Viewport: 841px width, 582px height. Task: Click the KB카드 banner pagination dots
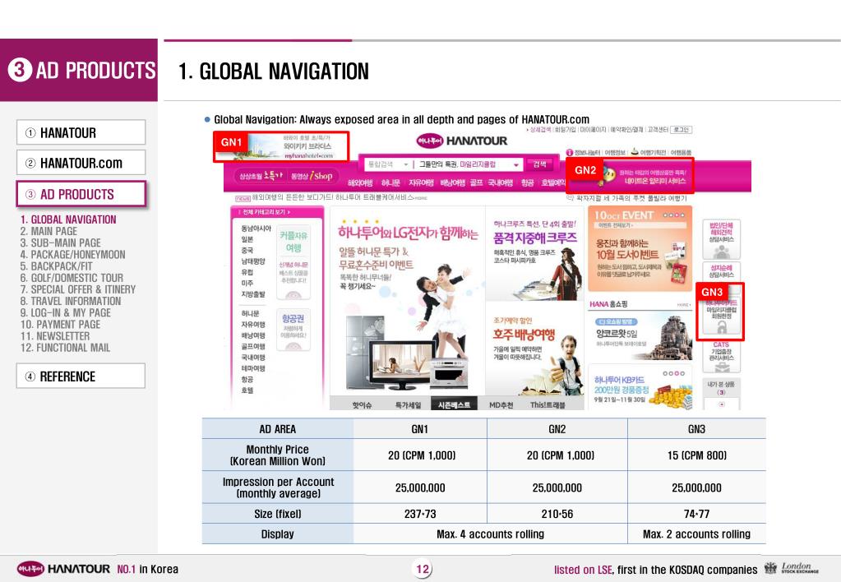coord(673,373)
